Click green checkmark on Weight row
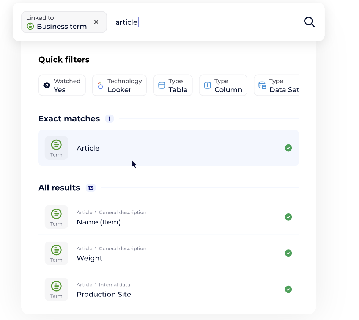Viewport: 359px width, 320px height. 288,253
